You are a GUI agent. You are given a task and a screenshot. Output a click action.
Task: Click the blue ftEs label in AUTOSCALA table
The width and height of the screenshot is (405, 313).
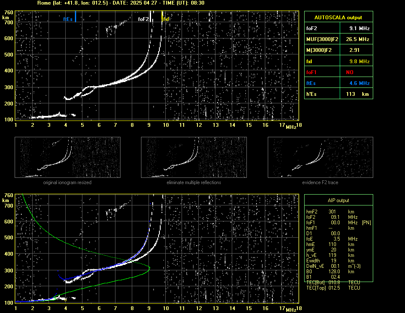311,83
